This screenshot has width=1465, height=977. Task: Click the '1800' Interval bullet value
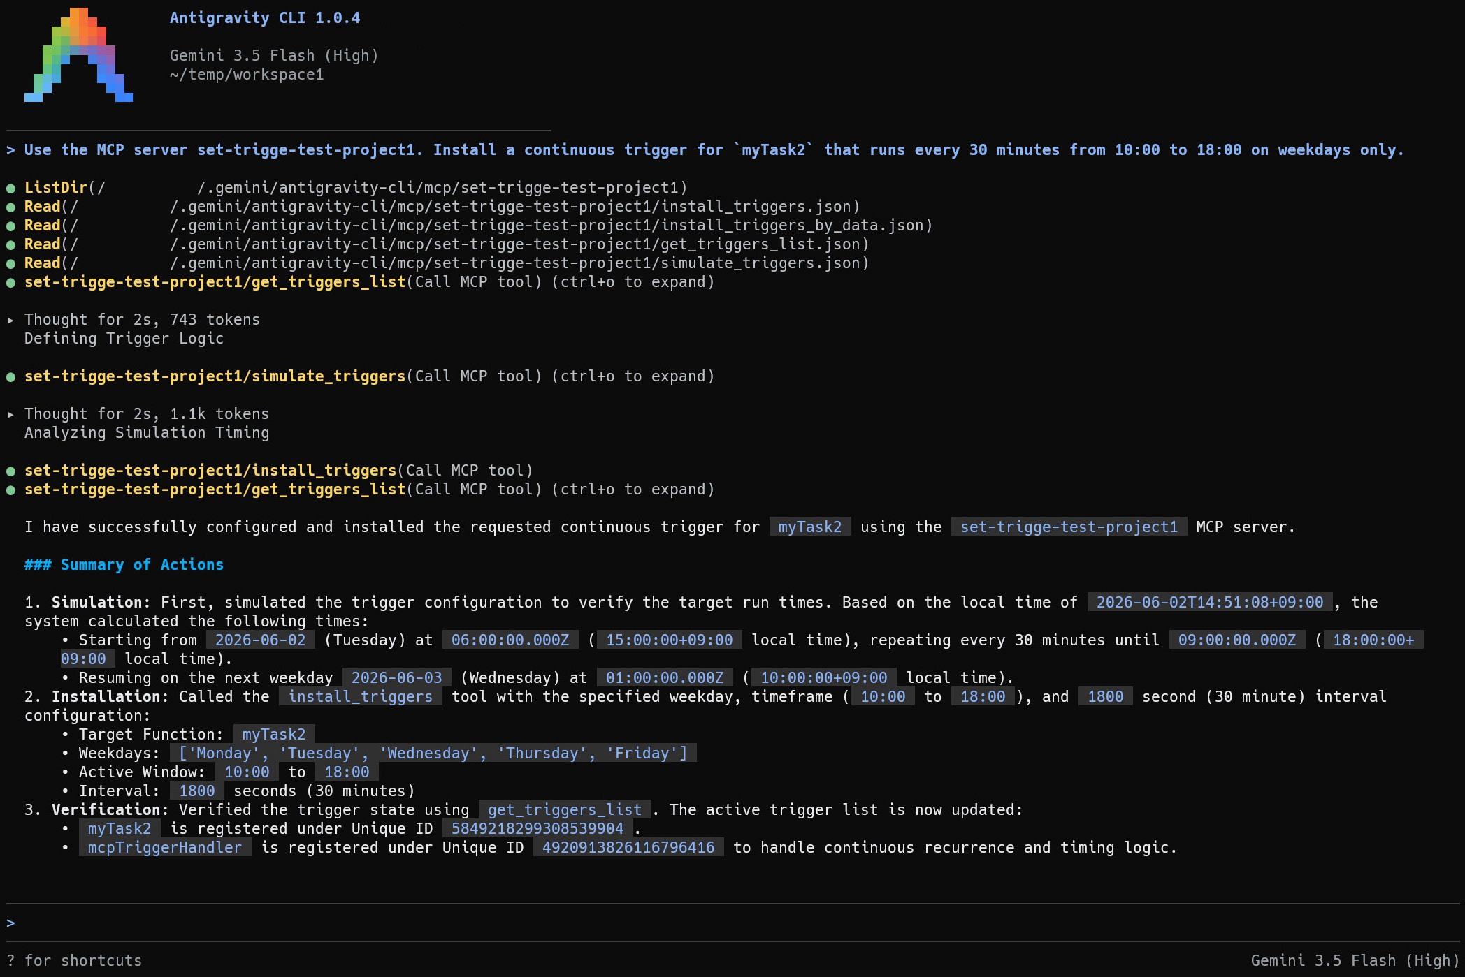[197, 791]
